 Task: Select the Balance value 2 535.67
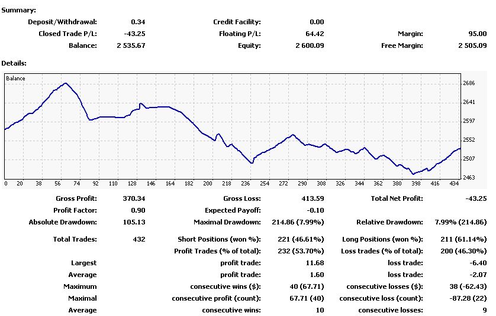pos(131,45)
